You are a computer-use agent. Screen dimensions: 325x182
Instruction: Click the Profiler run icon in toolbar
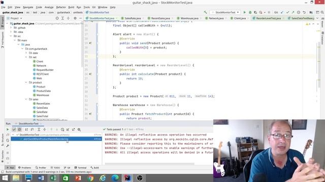[261, 12]
